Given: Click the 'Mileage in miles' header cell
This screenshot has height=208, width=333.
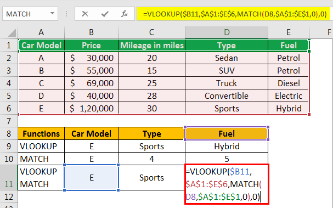Looking at the screenshot, I should [x=151, y=45].
